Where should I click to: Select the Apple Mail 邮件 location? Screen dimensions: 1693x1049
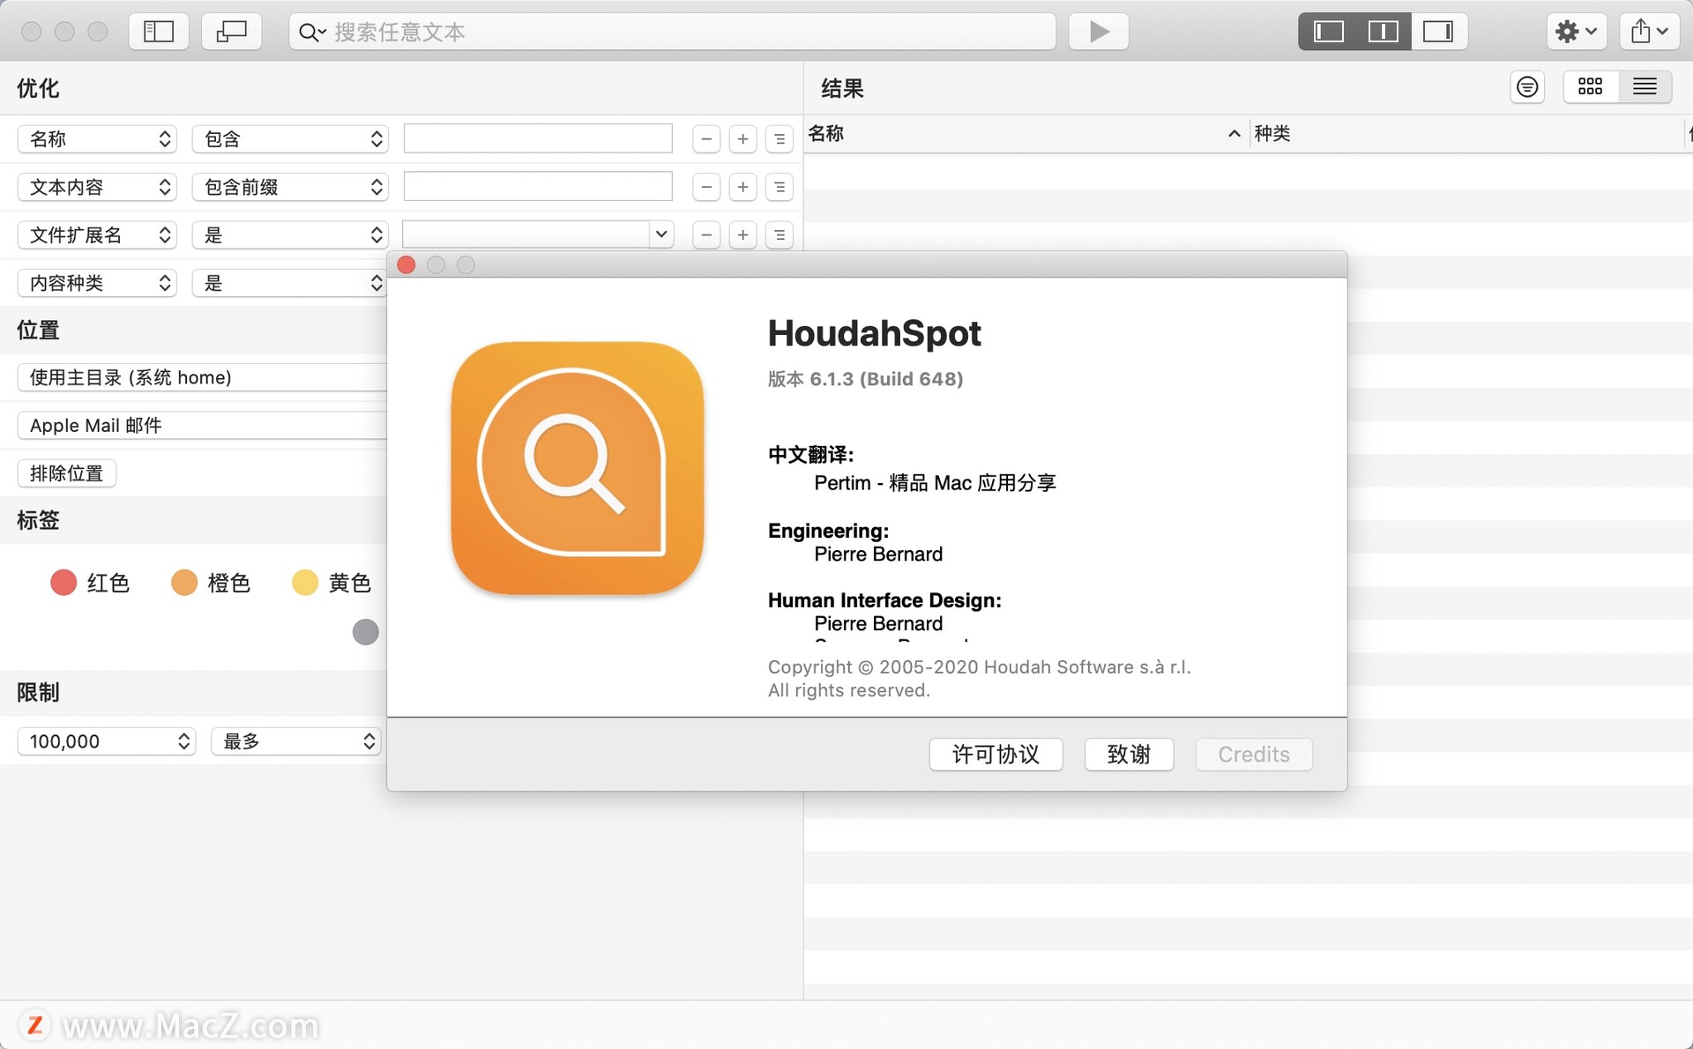point(202,426)
